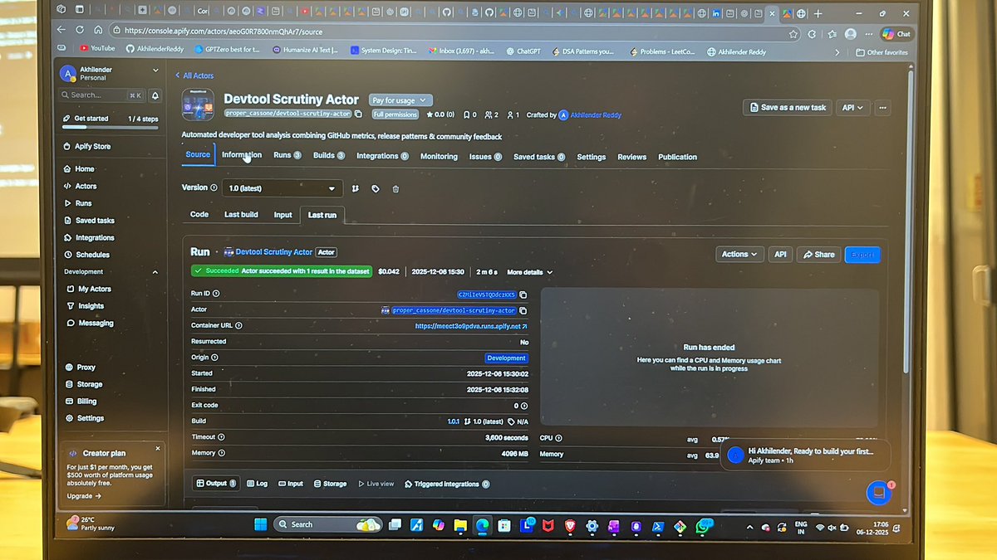Click the API button in Run panel
Screen dimensions: 997x560
coord(780,254)
